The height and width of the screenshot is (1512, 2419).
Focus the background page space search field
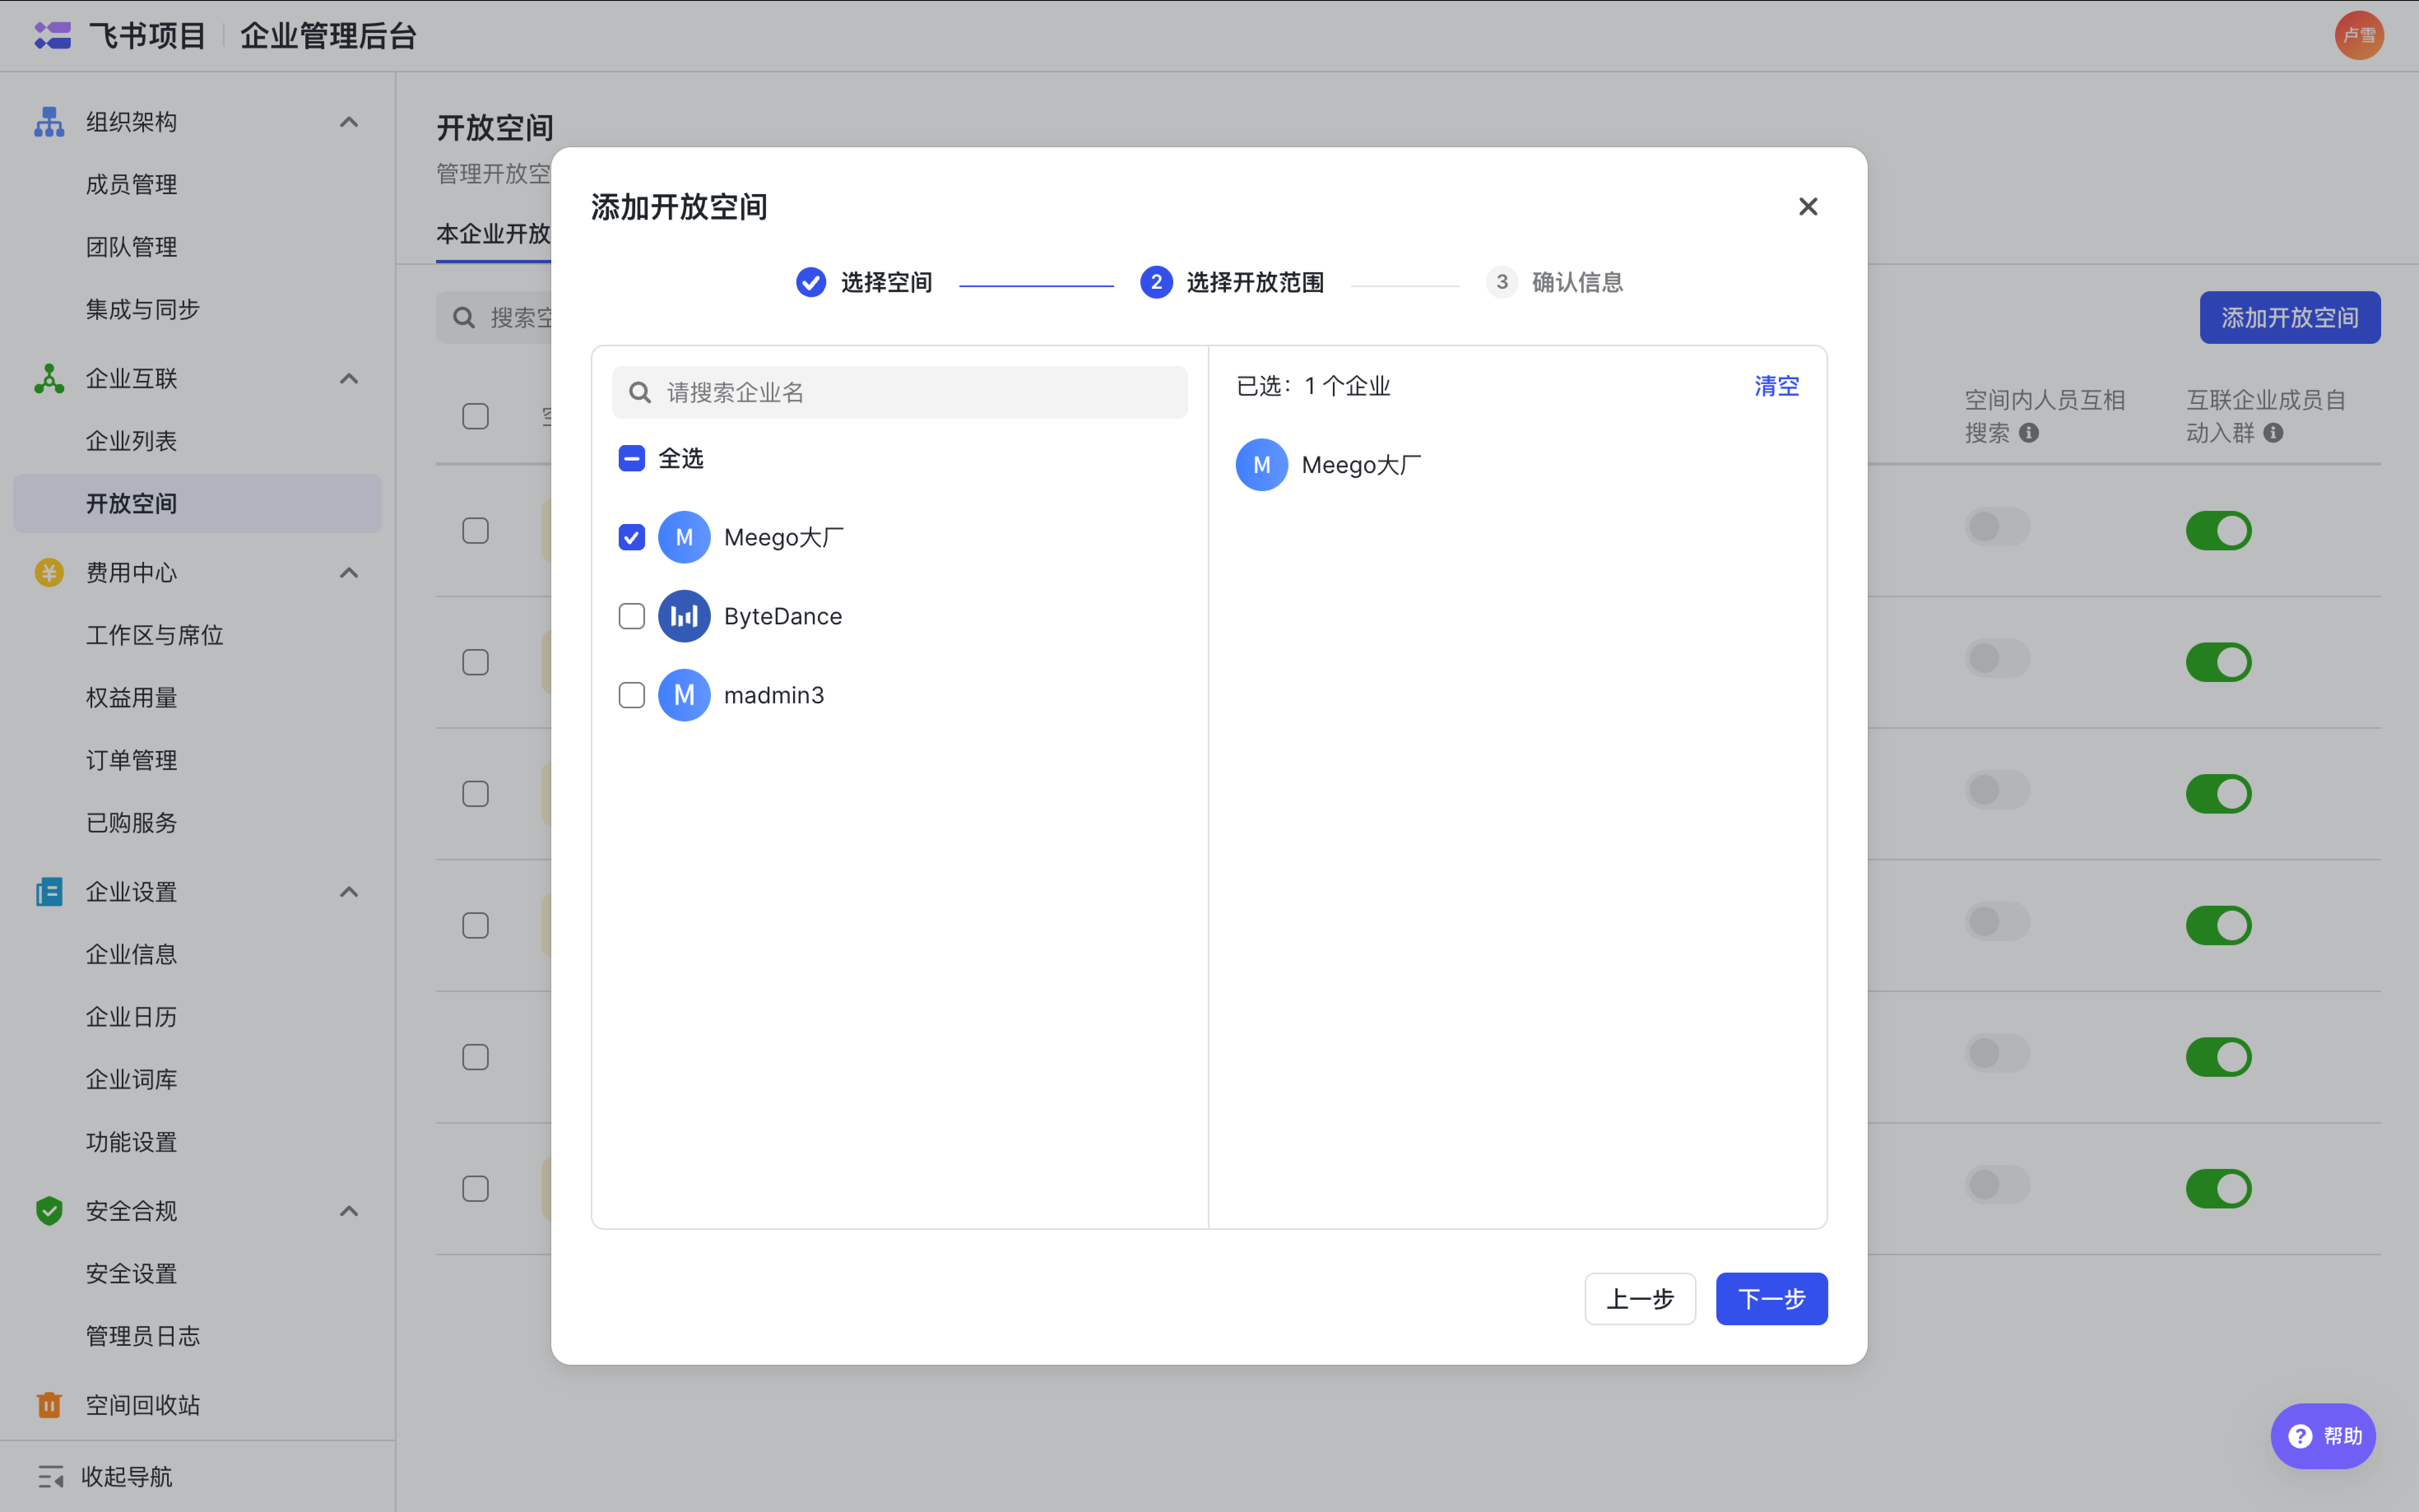pos(494,318)
